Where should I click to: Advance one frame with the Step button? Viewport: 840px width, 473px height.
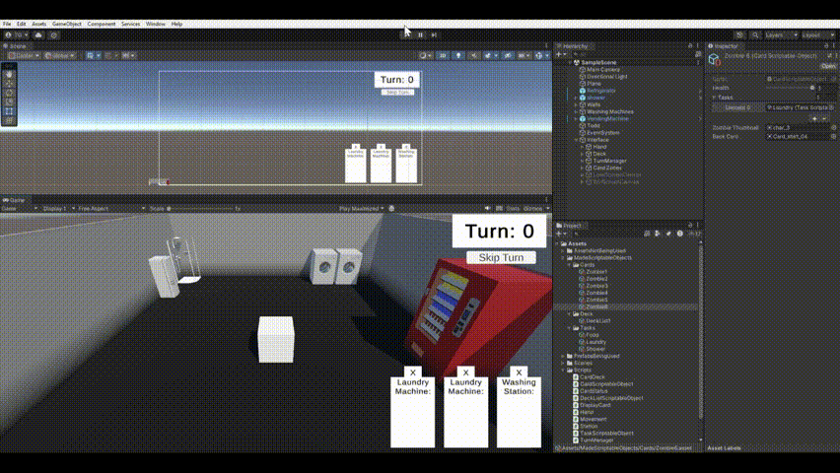pos(434,34)
